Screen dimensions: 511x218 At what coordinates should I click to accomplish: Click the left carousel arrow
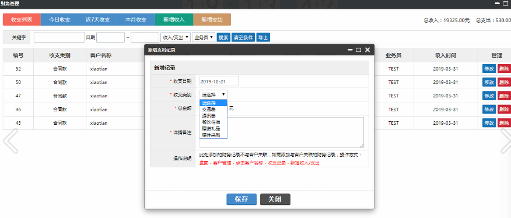(10, 141)
